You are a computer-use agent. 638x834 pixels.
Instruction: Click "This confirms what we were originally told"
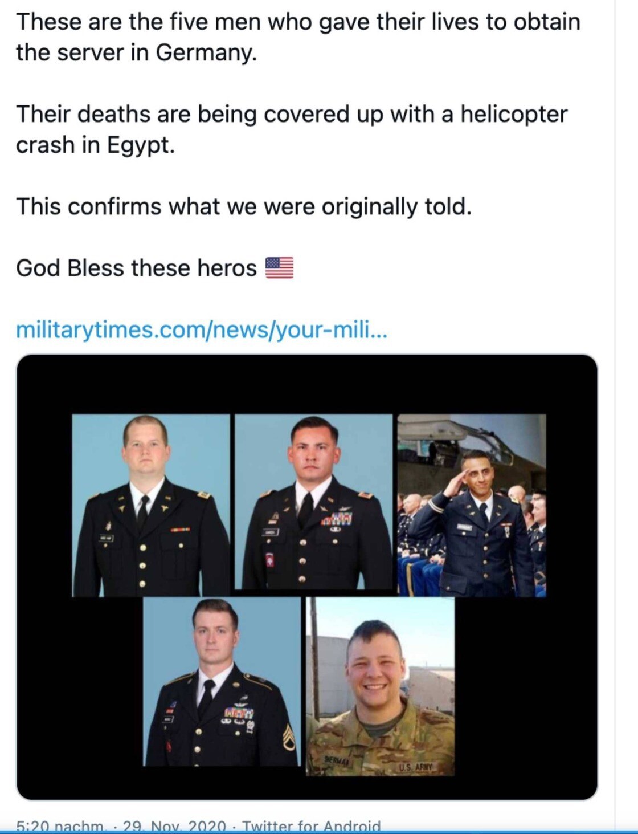tap(244, 206)
